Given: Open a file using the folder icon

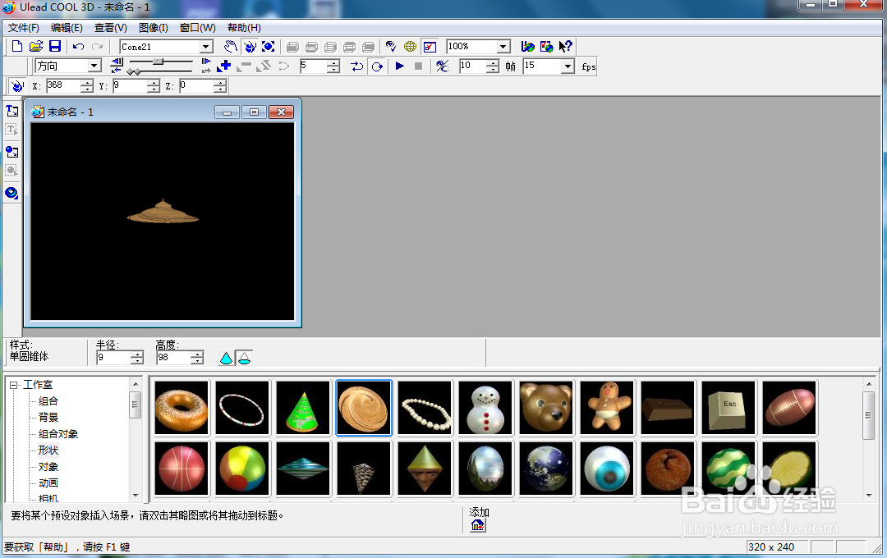Looking at the screenshot, I should click(35, 46).
